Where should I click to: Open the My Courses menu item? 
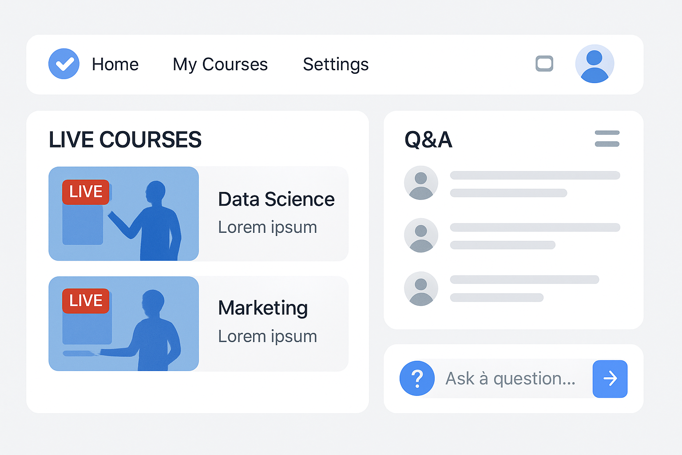(x=220, y=64)
